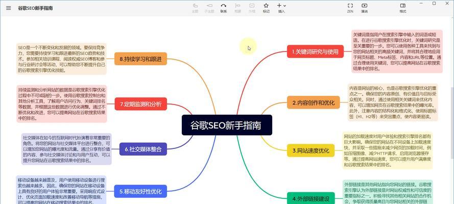This screenshot has width=454, height=204.
Task: Maximize the XMind window
Action: click(434, 3)
